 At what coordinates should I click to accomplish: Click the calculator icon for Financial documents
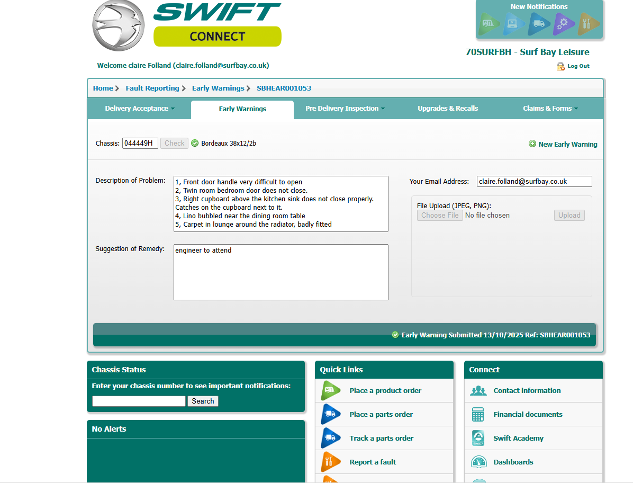click(x=478, y=414)
